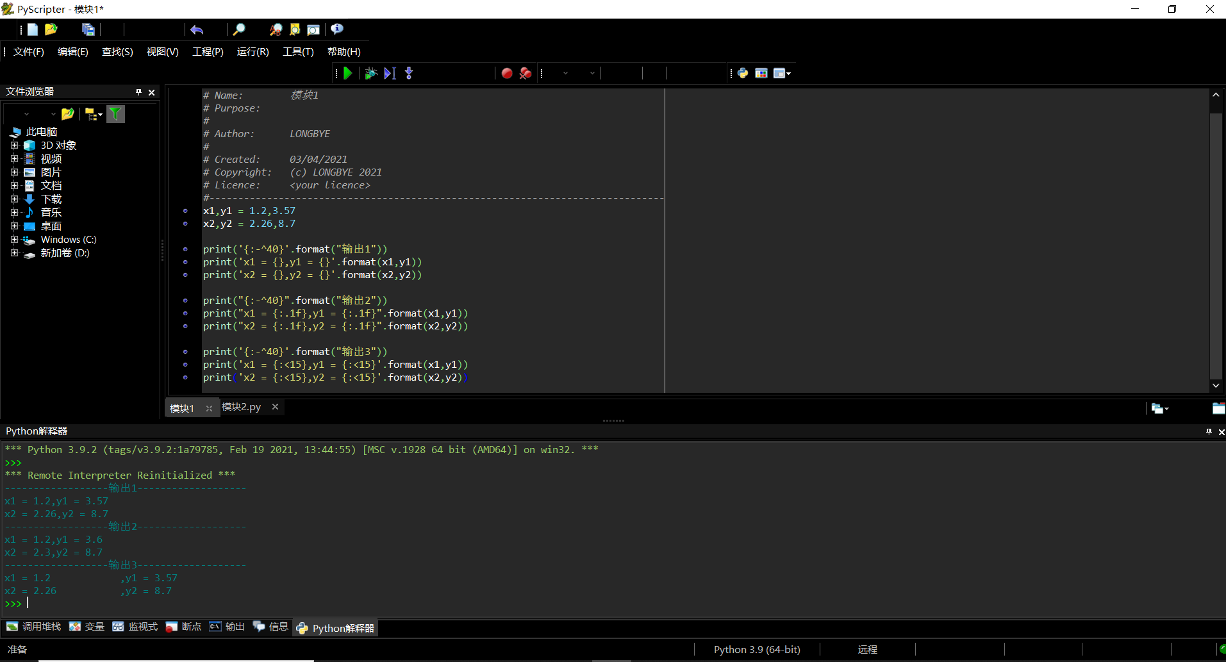
Task: Open the 信息 tab
Action: coord(270,627)
